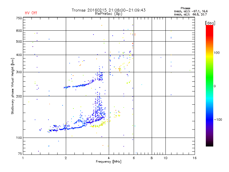Click the x-axis label '4'
Image resolution: width=229 pixels, height=172 pixels.
tap(109, 158)
